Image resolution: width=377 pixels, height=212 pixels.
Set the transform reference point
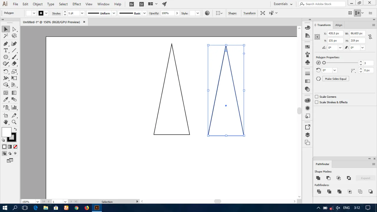click(317, 37)
